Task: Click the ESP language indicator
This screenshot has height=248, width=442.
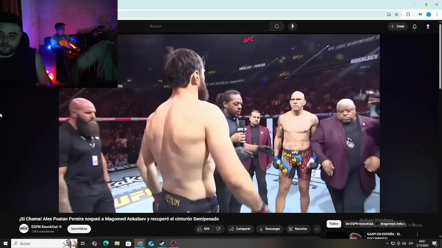Action: click(x=411, y=244)
